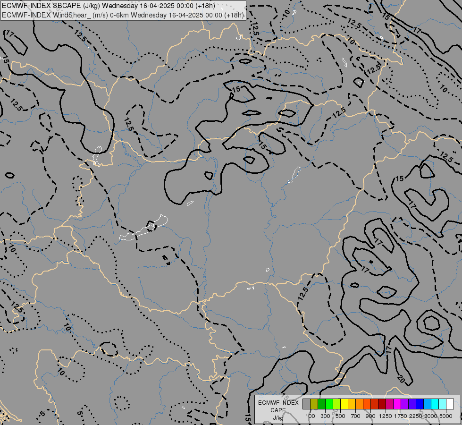Click the J/kg unit label
This screenshot has width=462, height=425.
click(278, 418)
